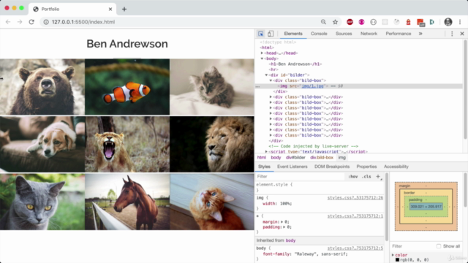The width and height of the screenshot is (468, 263).
Task: Select the h1 Ben Andrewson element line
Action: click(x=295, y=64)
